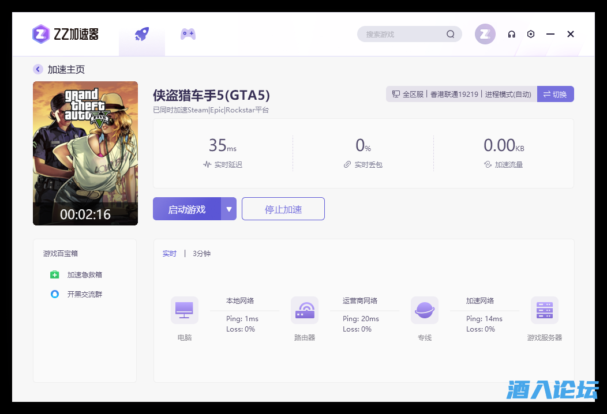Open the settings gear icon

[x=531, y=34]
